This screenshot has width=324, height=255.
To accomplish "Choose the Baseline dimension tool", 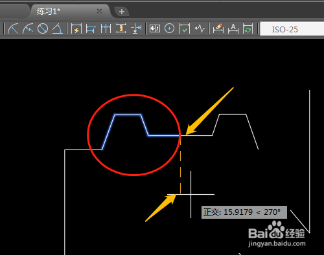I will coord(91,28).
